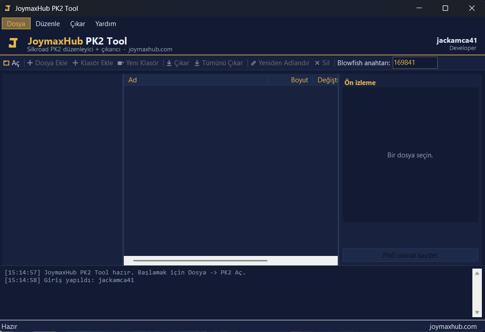Click the Sil X icon in the toolbar
Screen dimensions: 485x332
[x=317, y=63]
